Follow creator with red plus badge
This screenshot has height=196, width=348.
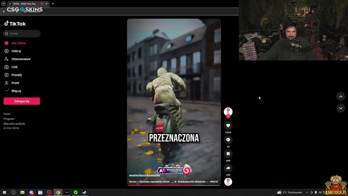[x=228, y=116]
